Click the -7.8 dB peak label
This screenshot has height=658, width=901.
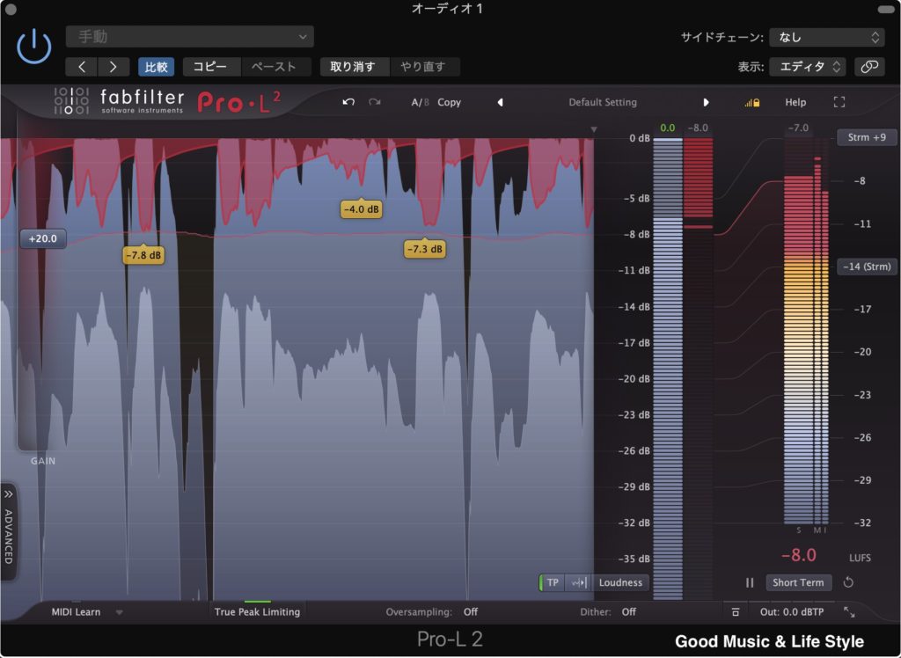click(x=143, y=255)
